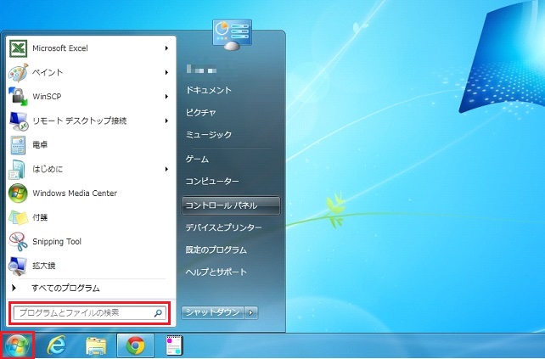Screen dimensions: 545x359
Task: Click the 拡大鏡 text label
Action: click(x=44, y=266)
